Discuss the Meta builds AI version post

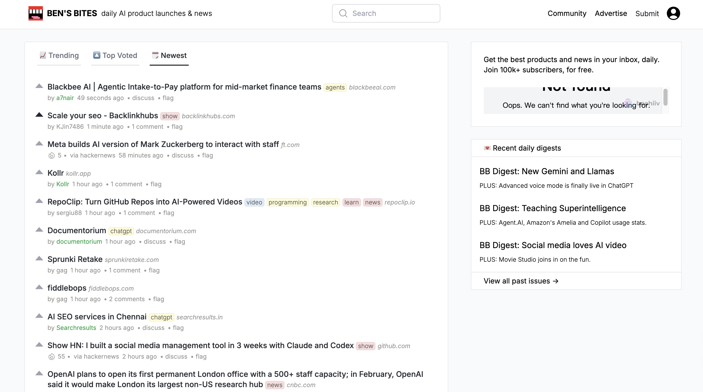point(183,155)
